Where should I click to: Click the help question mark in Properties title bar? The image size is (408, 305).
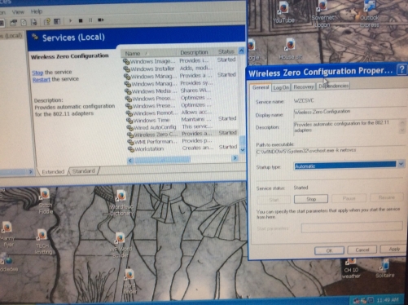401,69
